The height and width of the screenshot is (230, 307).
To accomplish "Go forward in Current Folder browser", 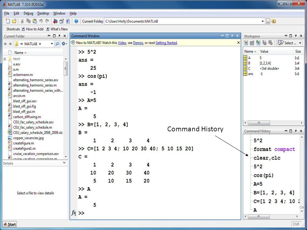I will pyautogui.click(x=10, y=44).
